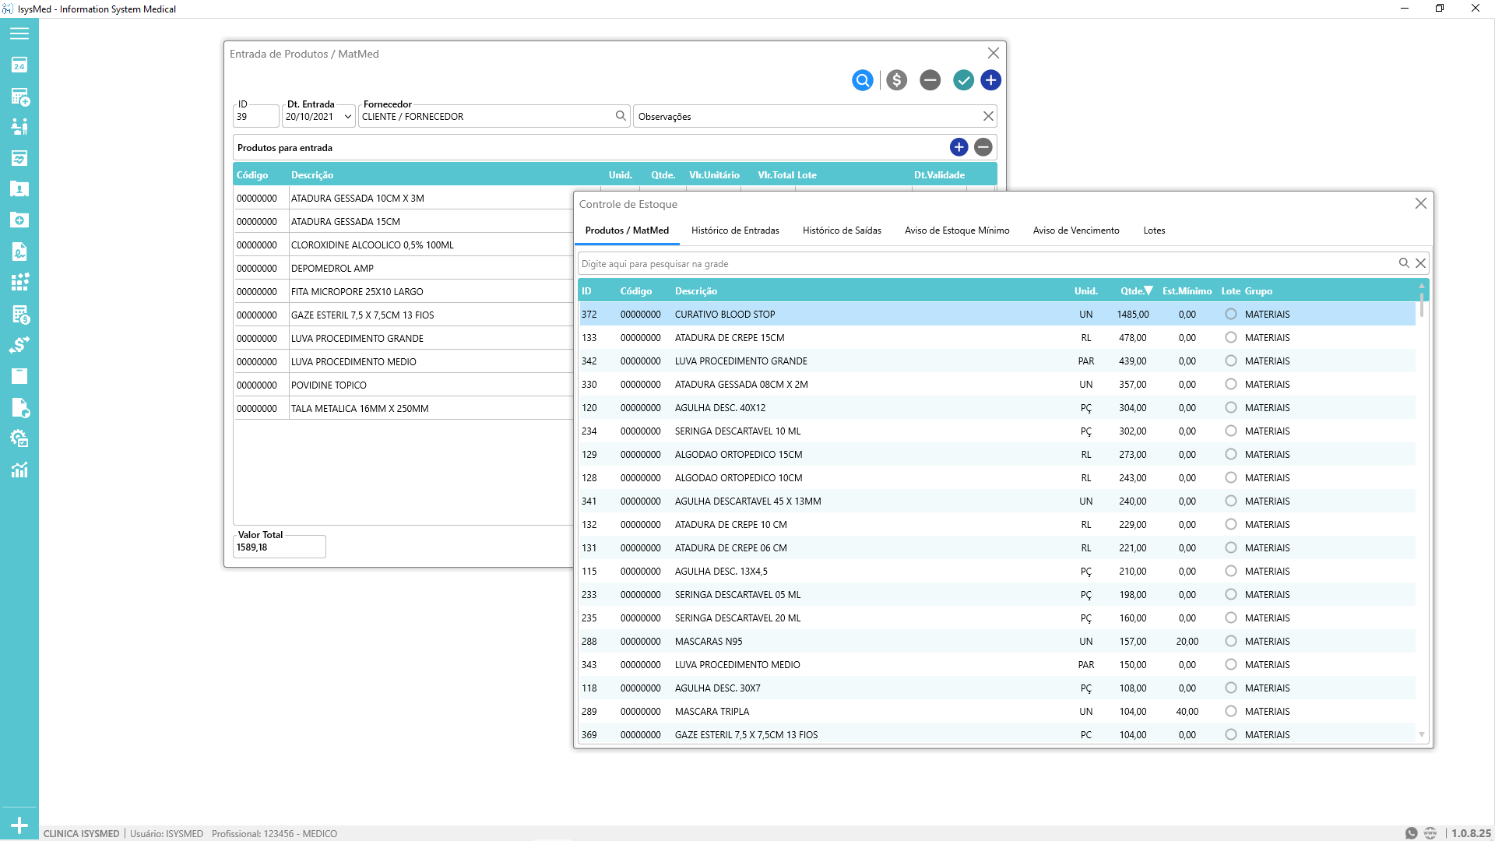
Task: Select Lote radio for AGULHA DESC. 40X12
Action: pyautogui.click(x=1230, y=408)
